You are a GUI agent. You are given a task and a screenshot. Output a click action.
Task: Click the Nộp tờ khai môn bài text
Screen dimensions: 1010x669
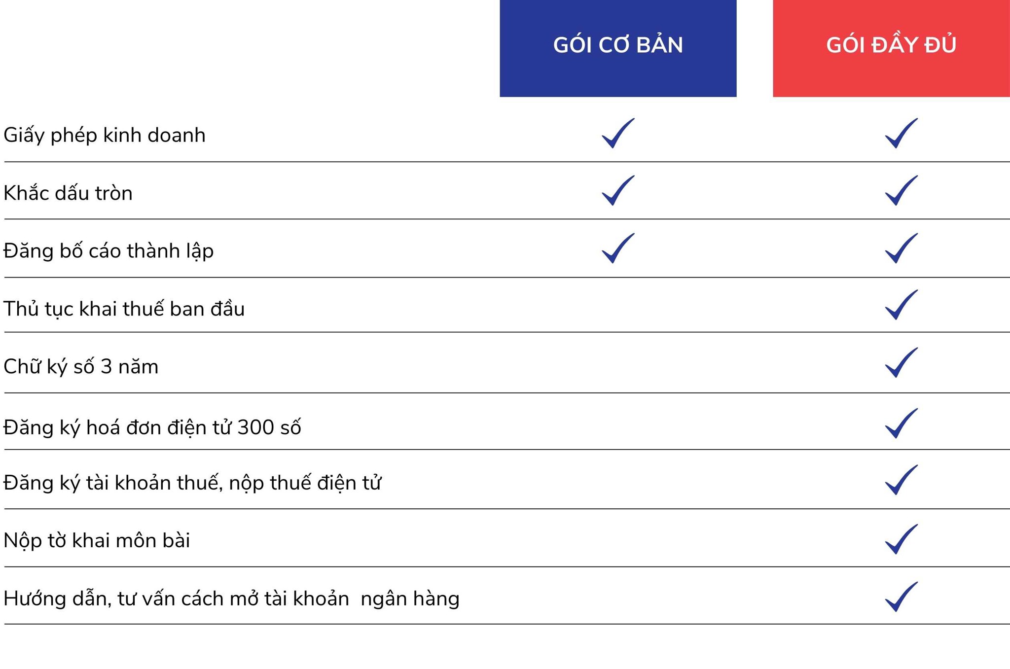[97, 541]
